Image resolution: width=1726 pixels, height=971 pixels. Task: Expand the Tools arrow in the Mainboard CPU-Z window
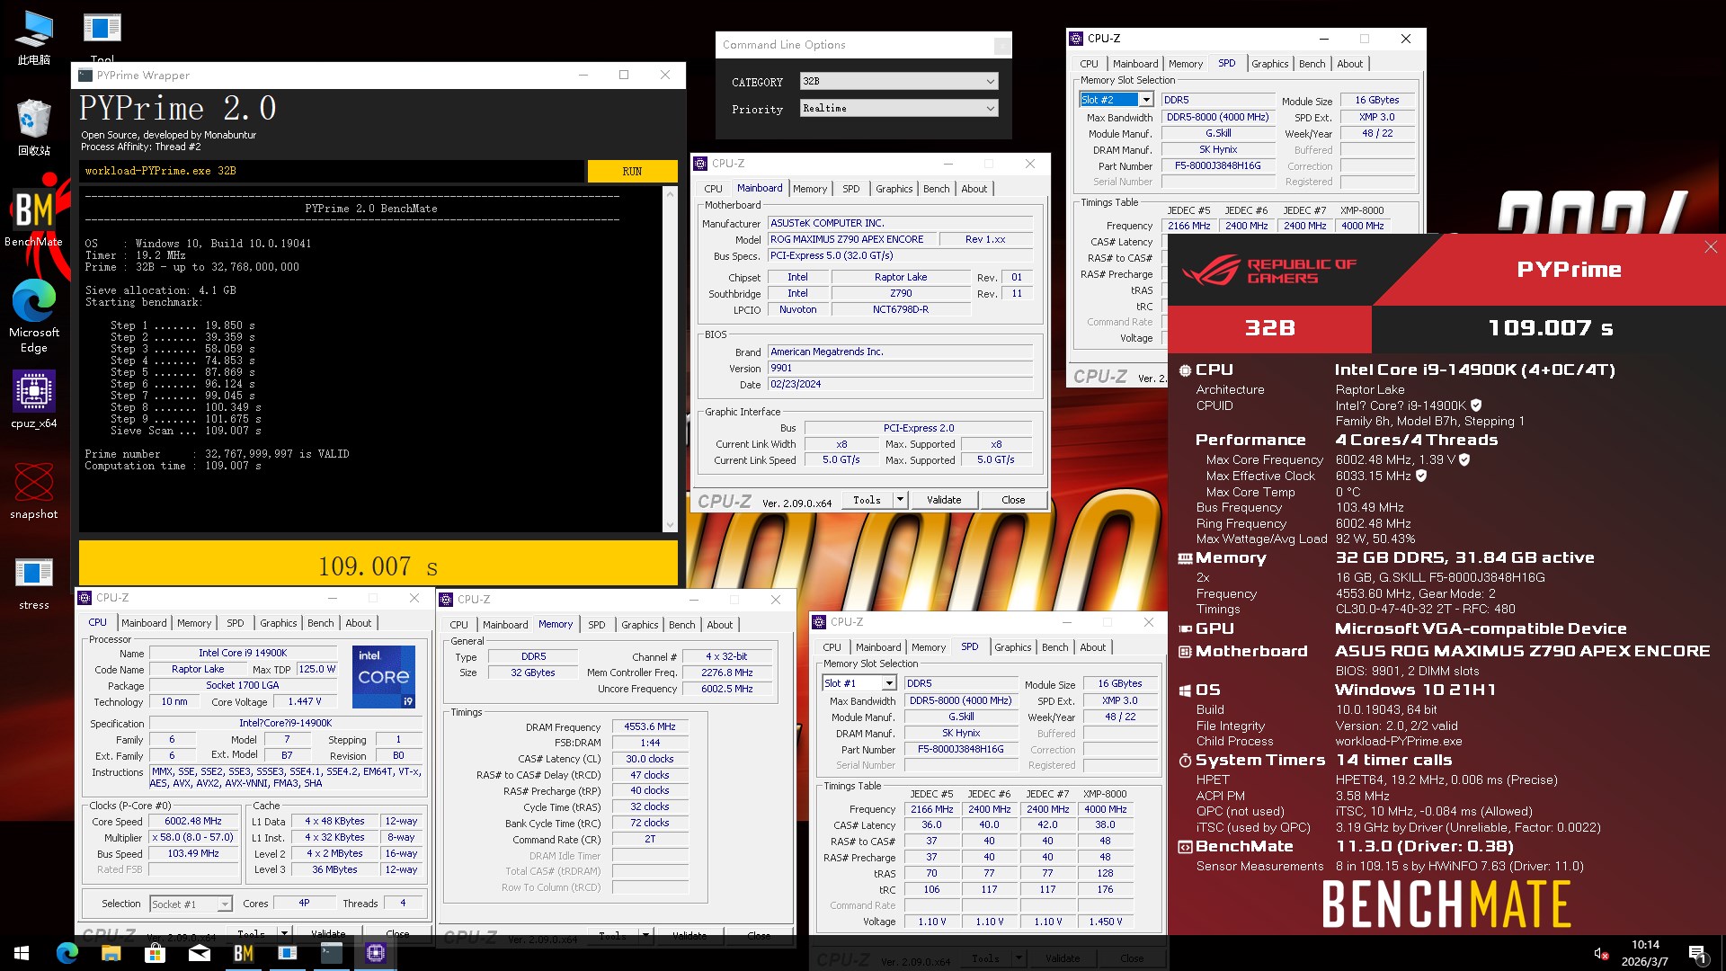(900, 500)
